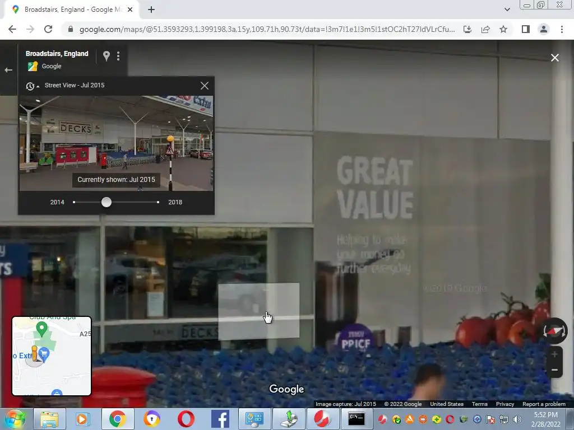Open United States region link

[447, 404]
